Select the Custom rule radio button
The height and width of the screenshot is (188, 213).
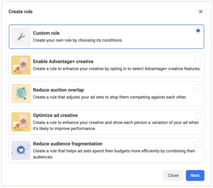point(198,31)
